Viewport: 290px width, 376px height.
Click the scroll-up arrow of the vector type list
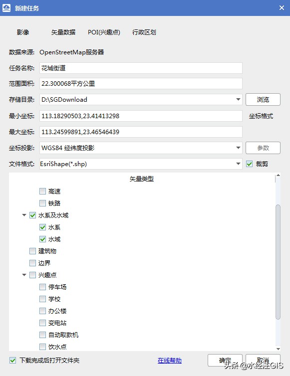coord(278,176)
